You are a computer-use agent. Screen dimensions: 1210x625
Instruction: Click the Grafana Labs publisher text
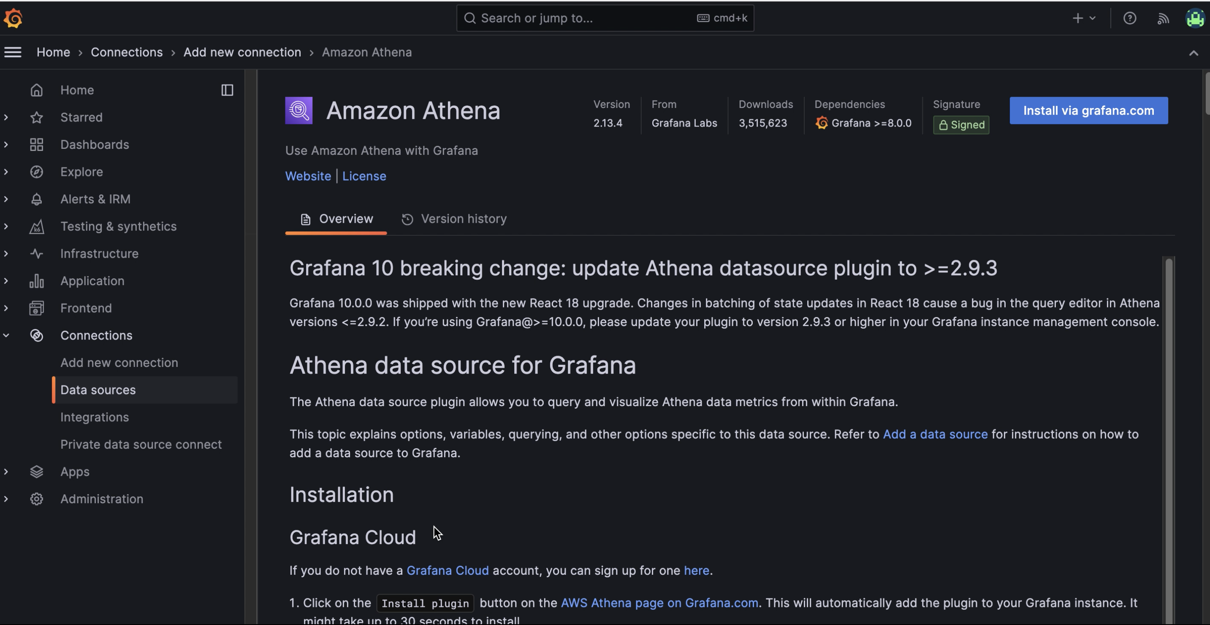tap(684, 123)
